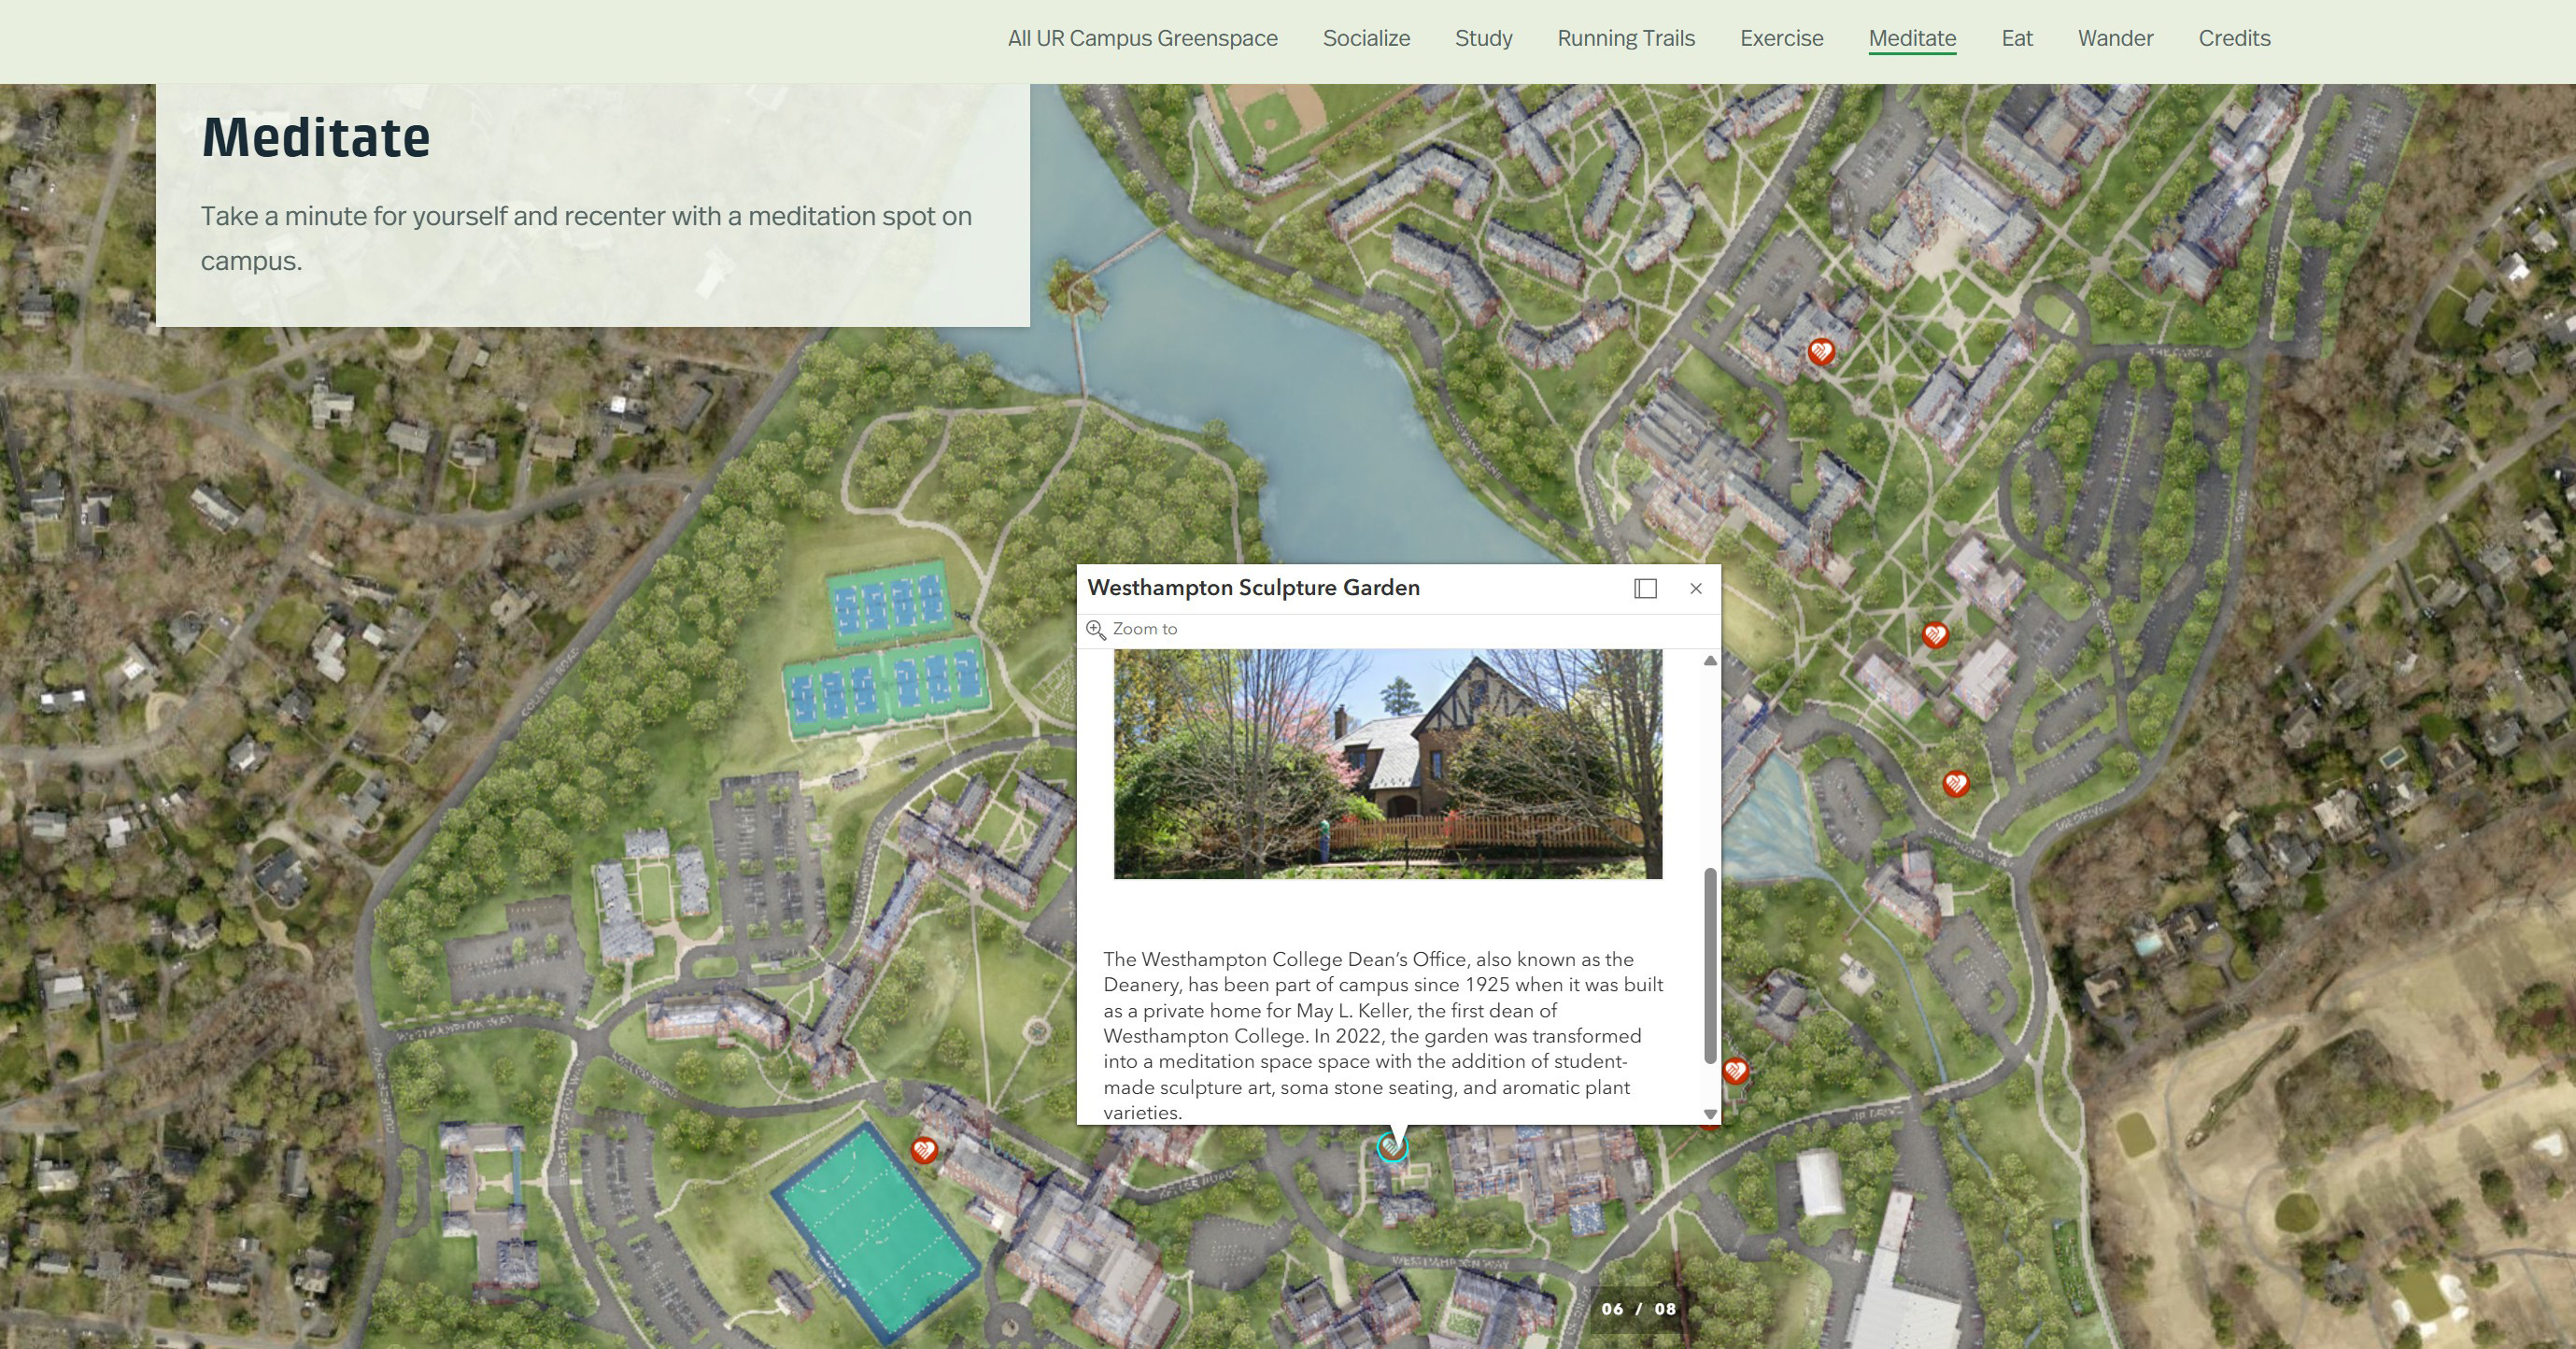Go to the Study section
Image resolution: width=2576 pixels, height=1349 pixels.
1483,38
